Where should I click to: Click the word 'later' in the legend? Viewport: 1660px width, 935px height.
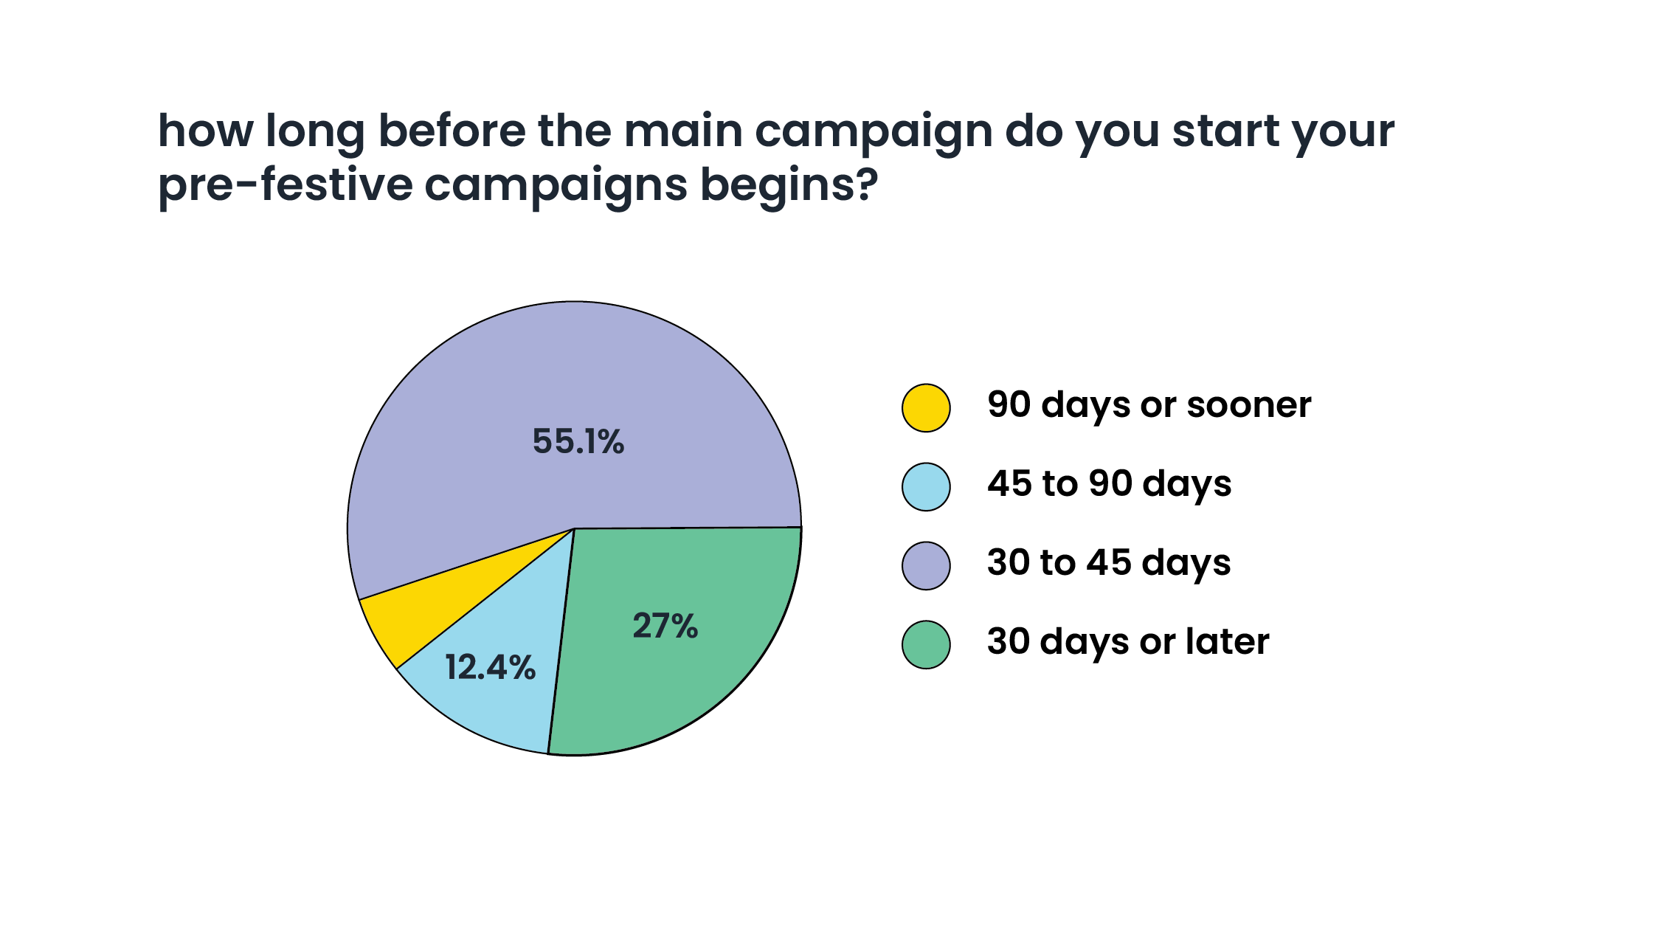(x=1227, y=642)
